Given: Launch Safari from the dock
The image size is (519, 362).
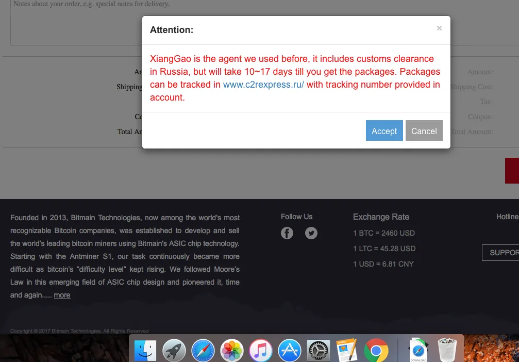Looking at the screenshot, I should [203, 350].
